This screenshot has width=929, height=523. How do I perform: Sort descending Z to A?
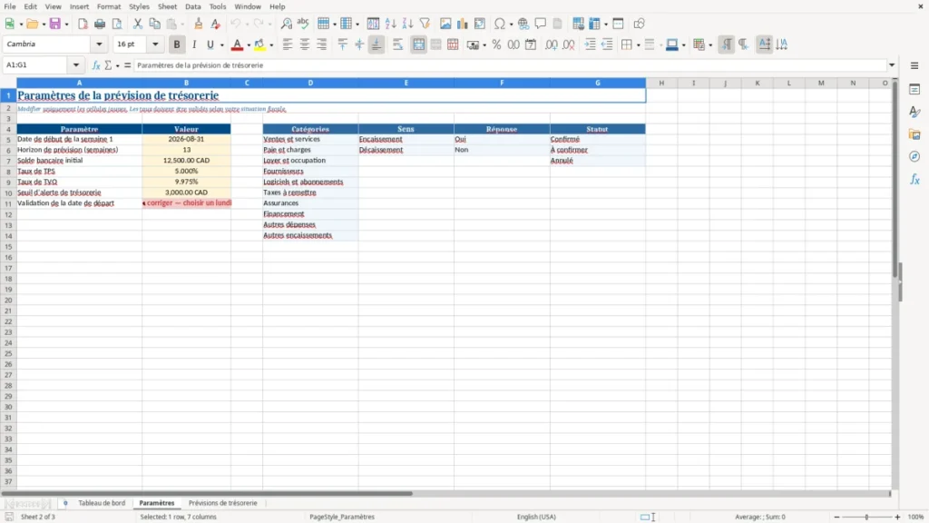(407, 24)
